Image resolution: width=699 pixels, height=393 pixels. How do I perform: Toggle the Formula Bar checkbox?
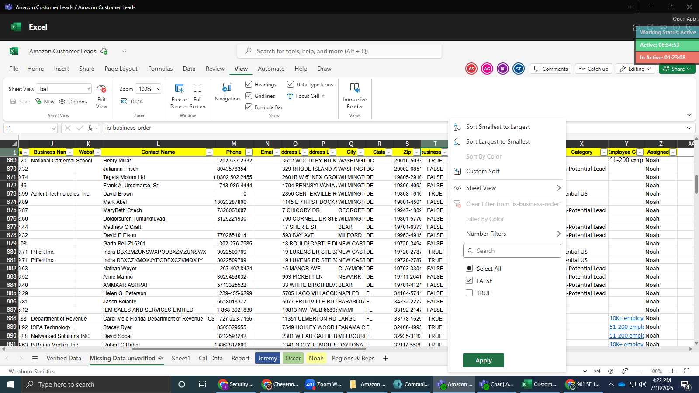point(249,107)
